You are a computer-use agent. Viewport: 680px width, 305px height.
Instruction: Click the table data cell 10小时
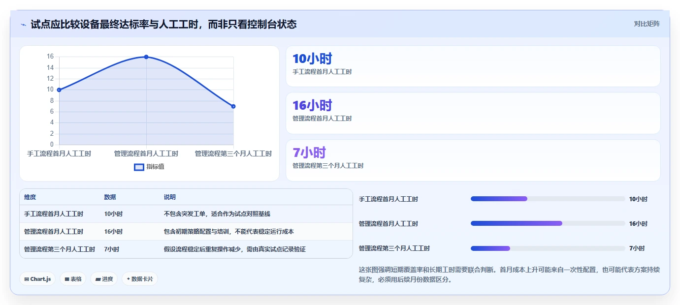tap(114, 214)
